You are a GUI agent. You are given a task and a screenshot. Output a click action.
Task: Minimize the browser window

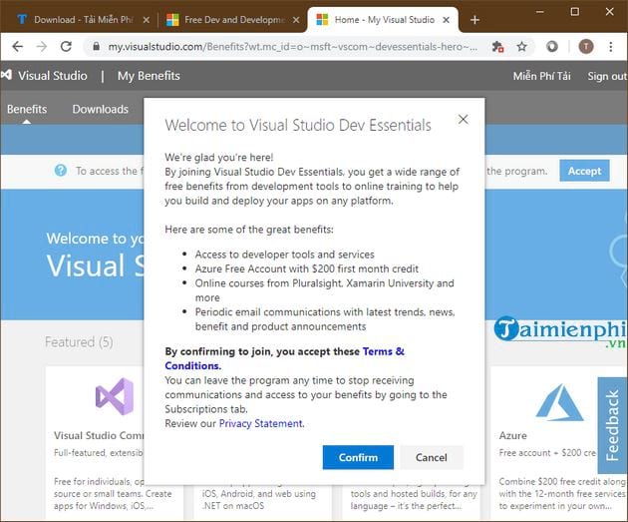(540, 12)
